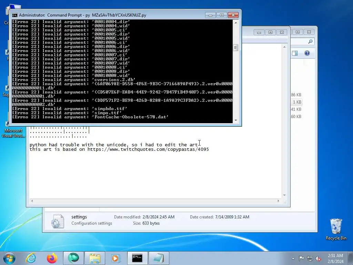Click Notepad horizontal scroll left arrow
Image resolution: width=353 pixels, height=265 pixels.
[32, 201]
